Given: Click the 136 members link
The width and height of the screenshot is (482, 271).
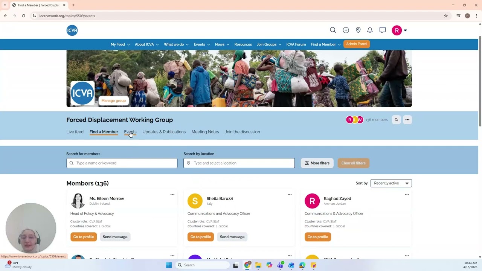Looking at the screenshot, I should click(376, 120).
